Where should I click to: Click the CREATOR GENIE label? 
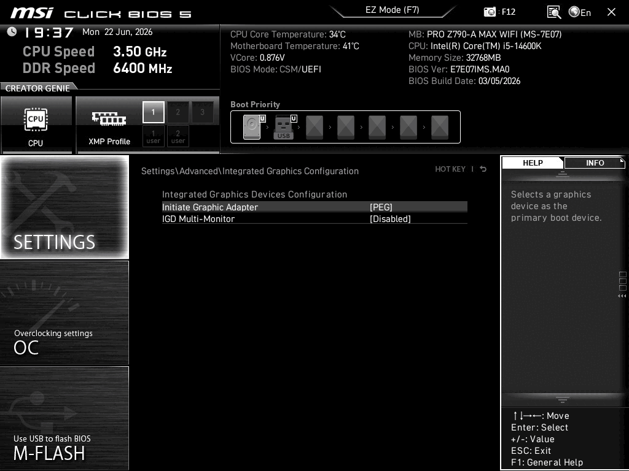pyautogui.click(x=37, y=88)
